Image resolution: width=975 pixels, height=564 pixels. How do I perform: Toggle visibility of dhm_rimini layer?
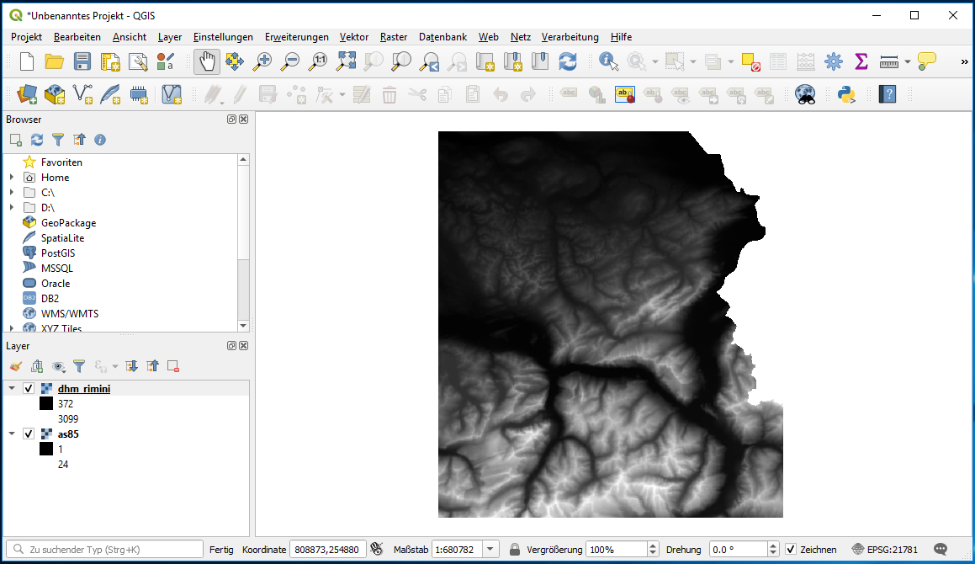point(29,389)
